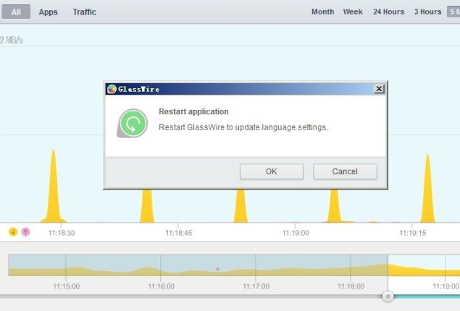Click the green restart icon in dialog
Screen dimensions: 460x311
click(x=133, y=123)
